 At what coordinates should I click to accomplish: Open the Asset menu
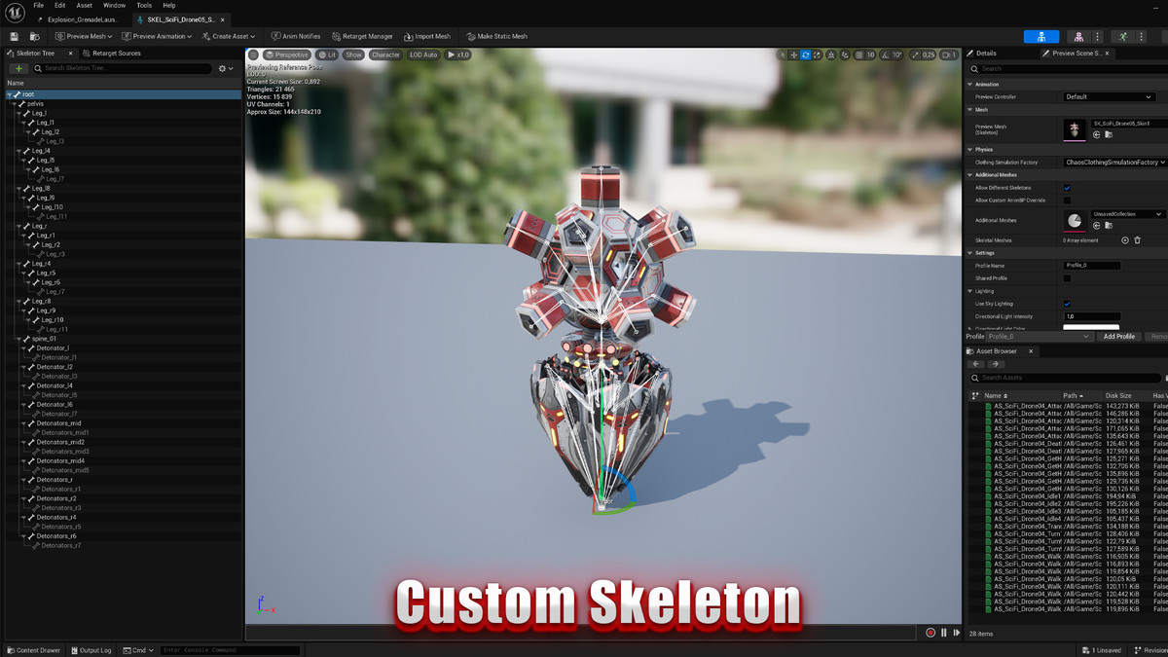(85, 6)
